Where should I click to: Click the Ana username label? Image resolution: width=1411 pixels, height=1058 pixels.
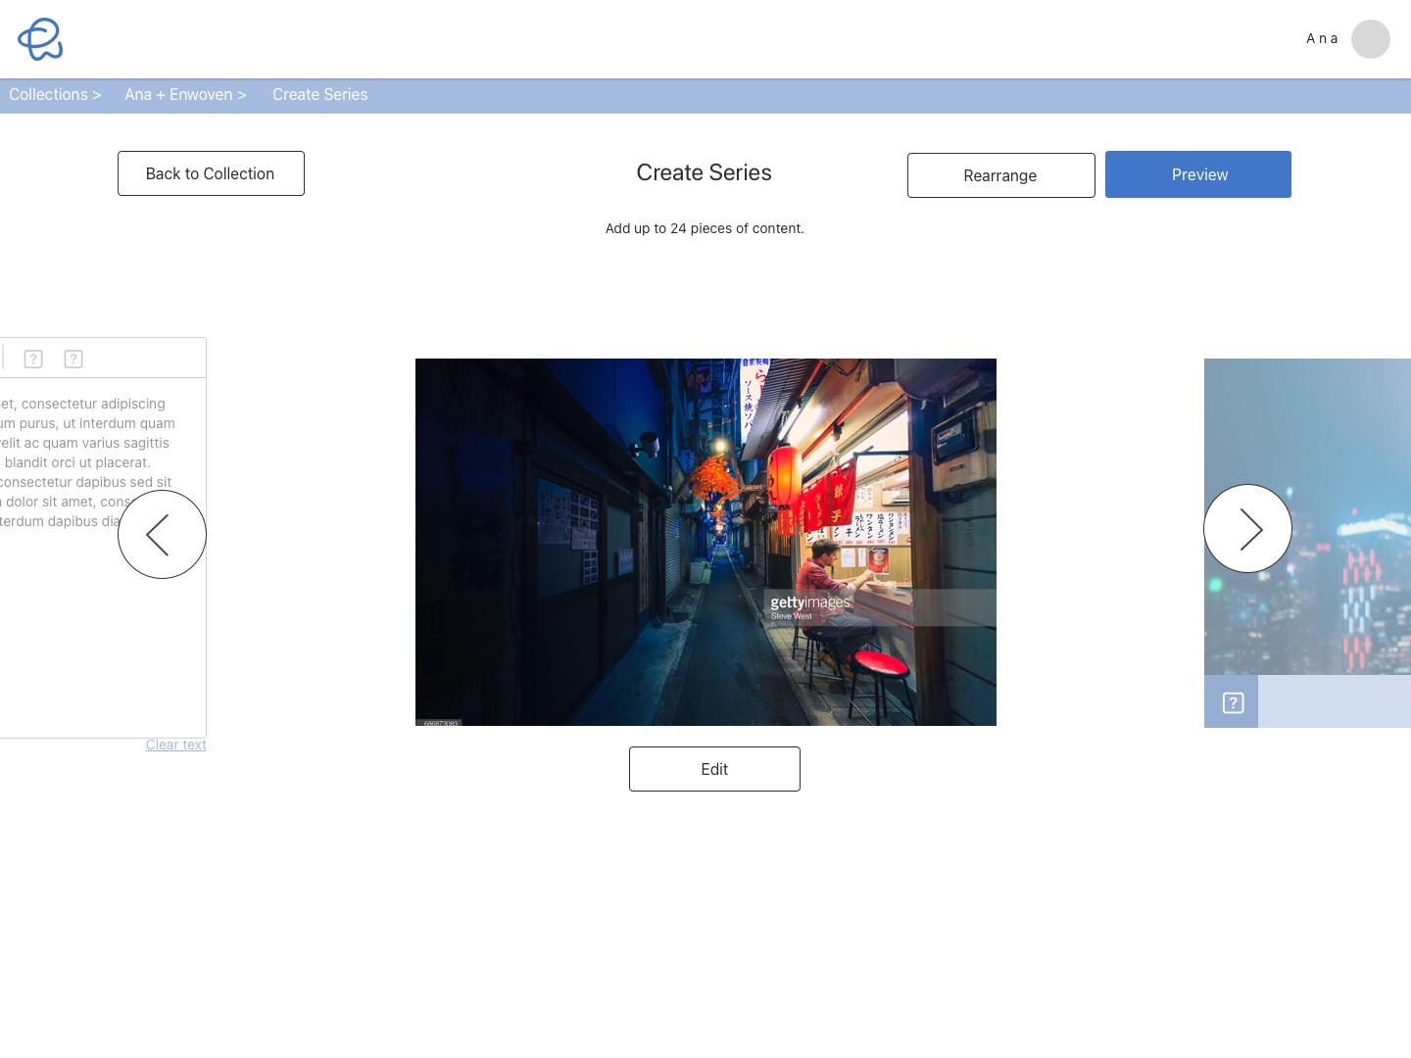point(1322,39)
